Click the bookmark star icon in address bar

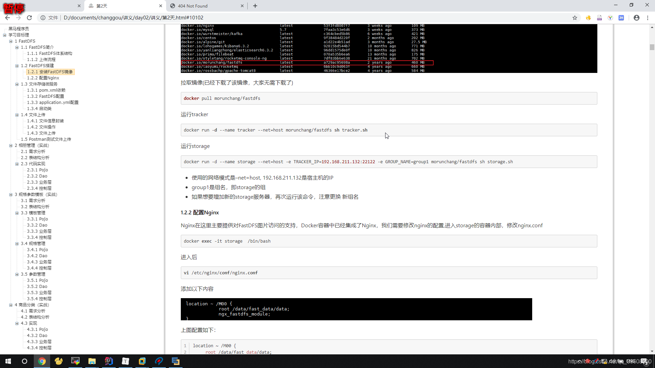(575, 17)
